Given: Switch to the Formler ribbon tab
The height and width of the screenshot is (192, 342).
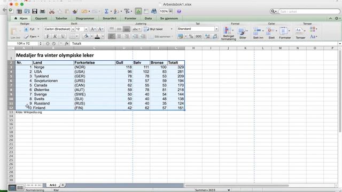Looking at the screenshot, I should click(130, 19).
